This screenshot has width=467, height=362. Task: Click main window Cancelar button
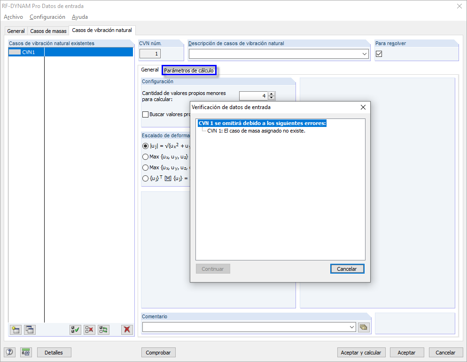pos(445,353)
